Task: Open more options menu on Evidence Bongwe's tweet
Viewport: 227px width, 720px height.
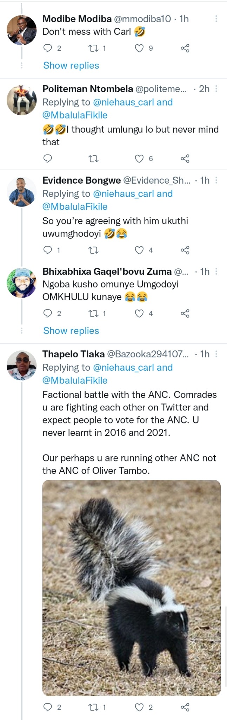Action: pyautogui.click(x=216, y=180)
